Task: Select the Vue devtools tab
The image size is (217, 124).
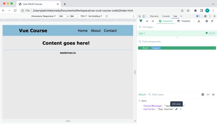Action: 175,16
